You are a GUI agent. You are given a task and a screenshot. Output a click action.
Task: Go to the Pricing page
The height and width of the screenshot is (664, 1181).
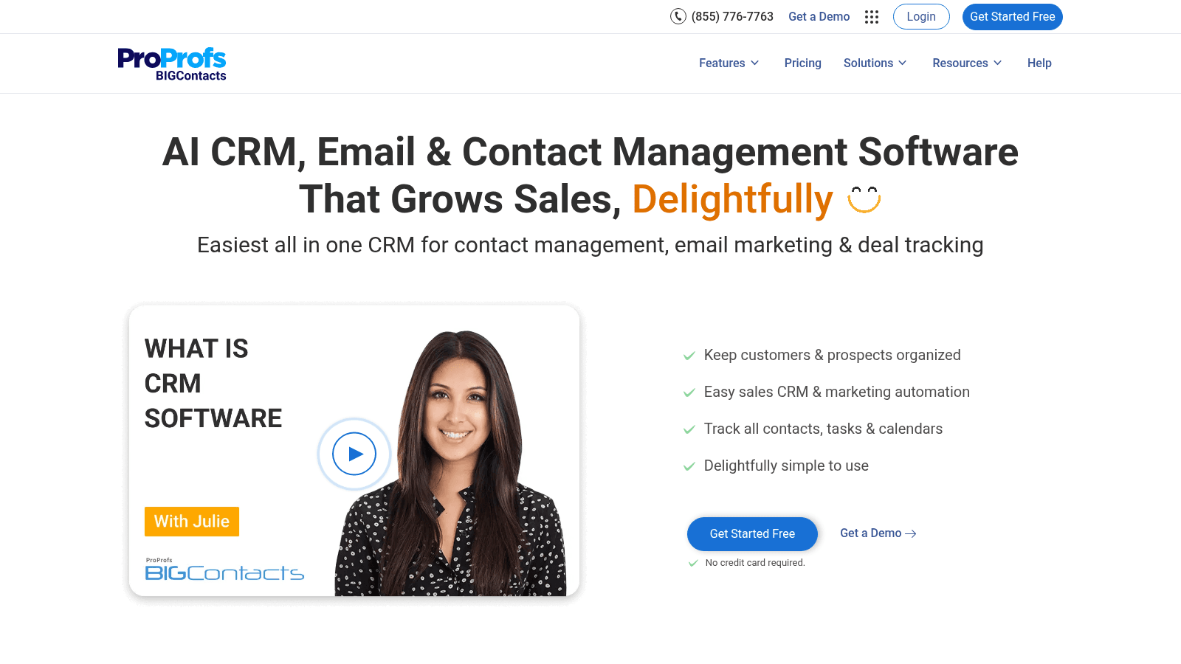point(803,63)
